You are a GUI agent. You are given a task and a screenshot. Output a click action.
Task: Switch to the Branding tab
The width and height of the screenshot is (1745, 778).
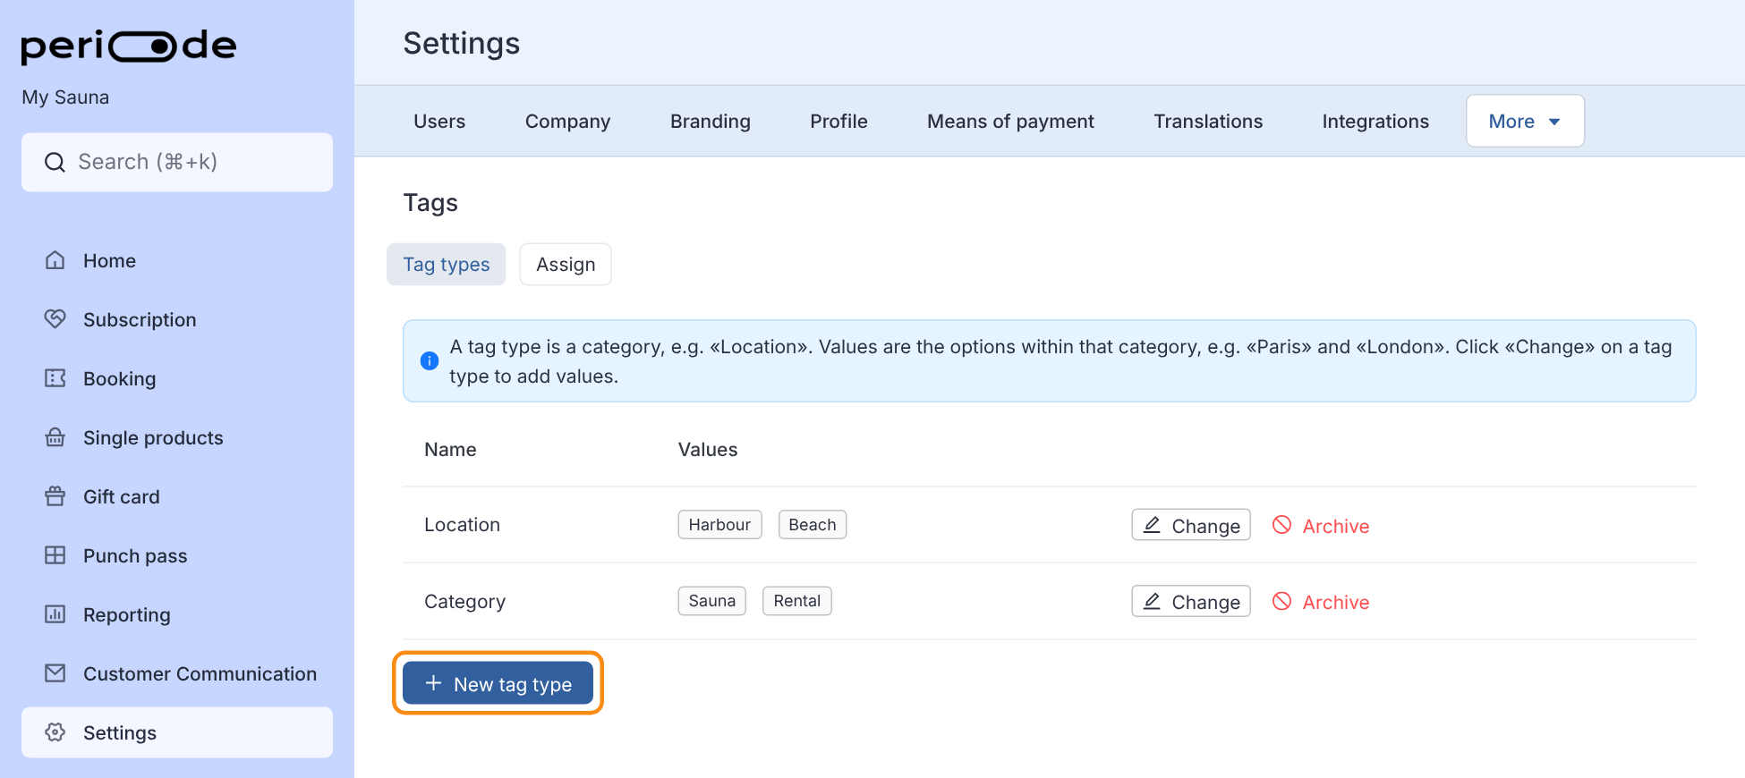tap(711, 122)
